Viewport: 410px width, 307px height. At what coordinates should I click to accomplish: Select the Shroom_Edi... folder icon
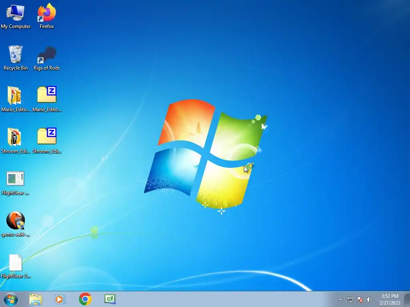tap(14, 137)
